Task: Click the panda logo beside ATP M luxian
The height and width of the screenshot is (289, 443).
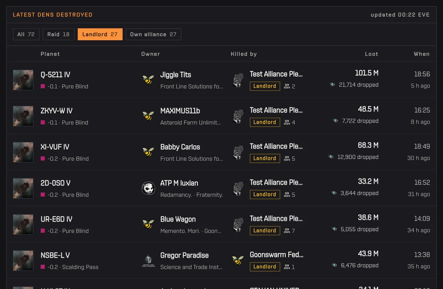Action: tap(148, 188)
